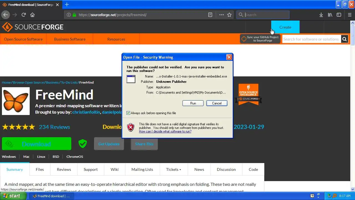Click the green Download button

coord(37,144)
